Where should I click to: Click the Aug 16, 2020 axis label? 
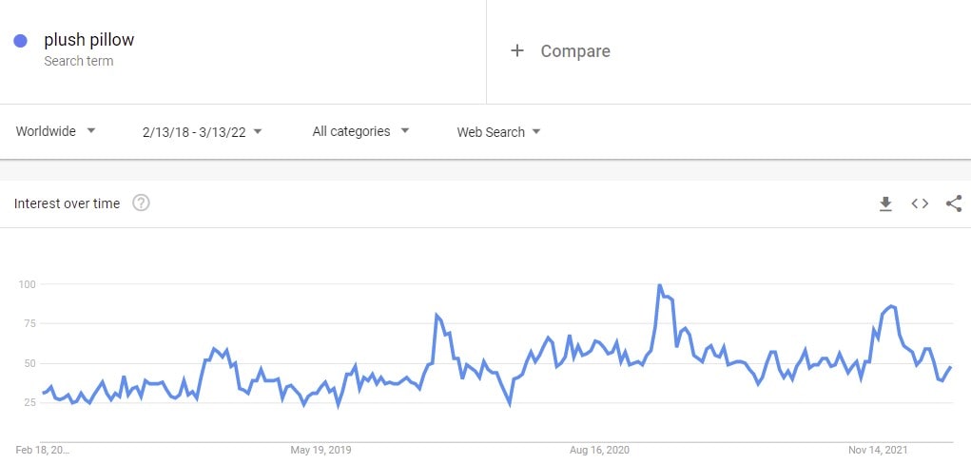[601, 450]
